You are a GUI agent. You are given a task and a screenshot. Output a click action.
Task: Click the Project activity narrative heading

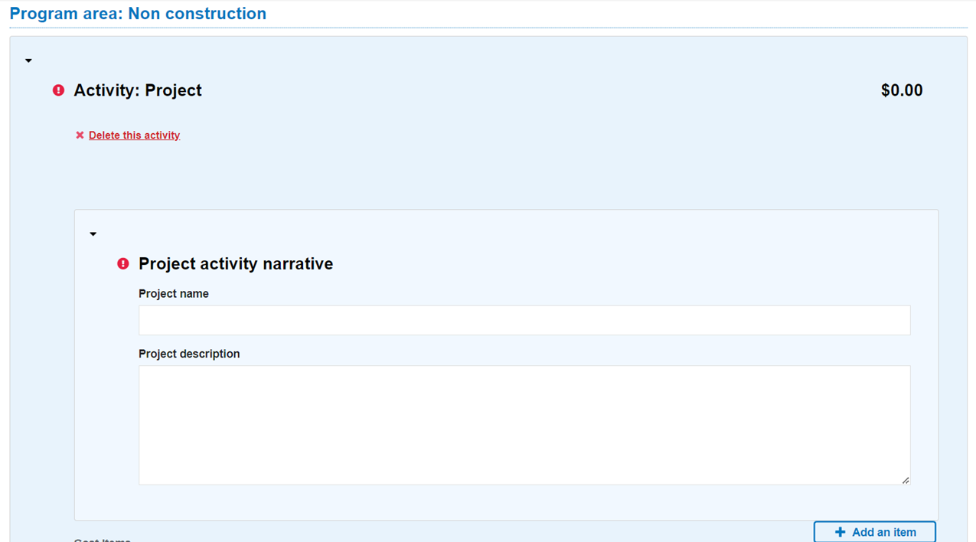coord(236,264)
